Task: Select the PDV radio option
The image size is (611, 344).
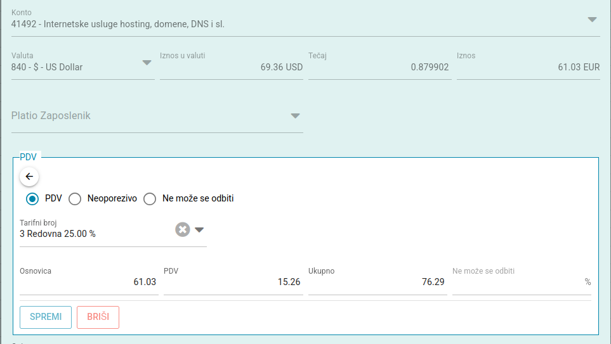Action: pos(32,199)
